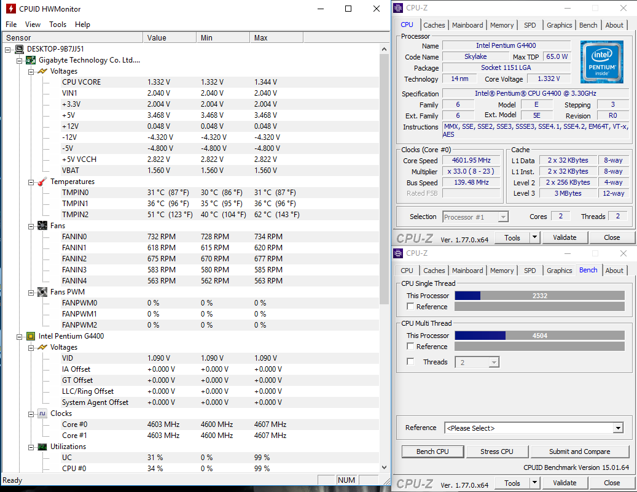Click the Single Thread score bar 2332
The height and width of the screenshot is (492, 637).
pos(539,296)
